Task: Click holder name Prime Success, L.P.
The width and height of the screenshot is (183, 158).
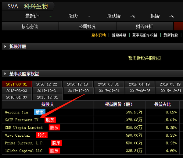Action: [x=24, y=143]
